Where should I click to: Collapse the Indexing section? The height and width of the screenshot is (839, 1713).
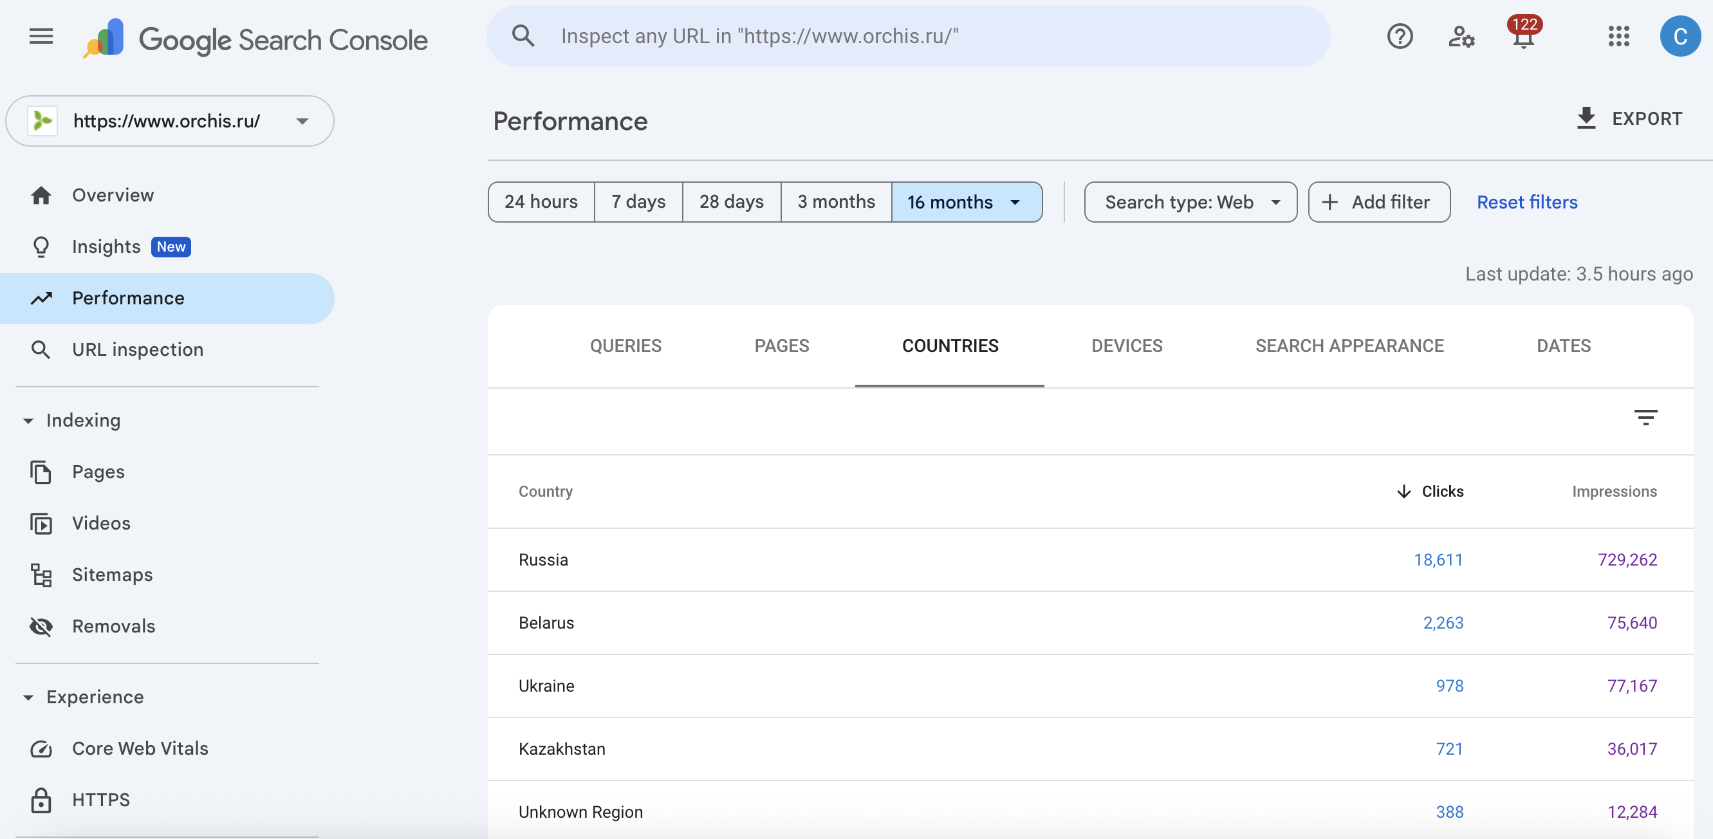point(28,420)
